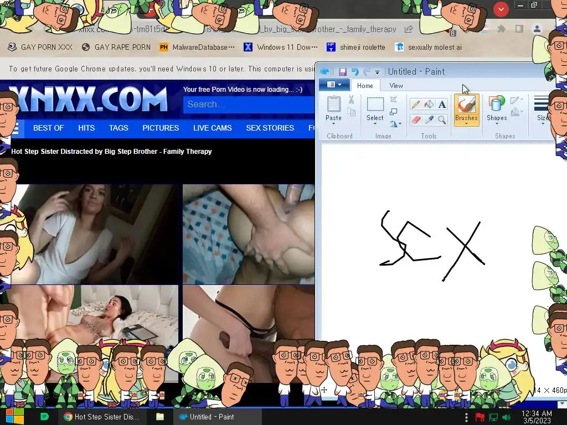Select the Magnifier tool
The height and width of the screenshot is (425, 567).
coord(442,120)
